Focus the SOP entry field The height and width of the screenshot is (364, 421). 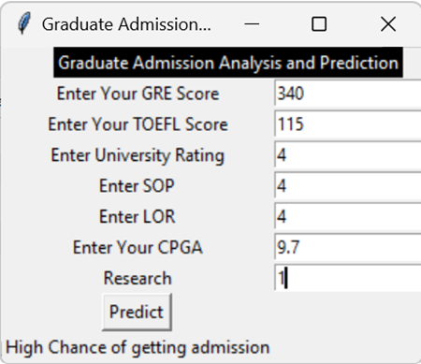click(x=348, y=185)
